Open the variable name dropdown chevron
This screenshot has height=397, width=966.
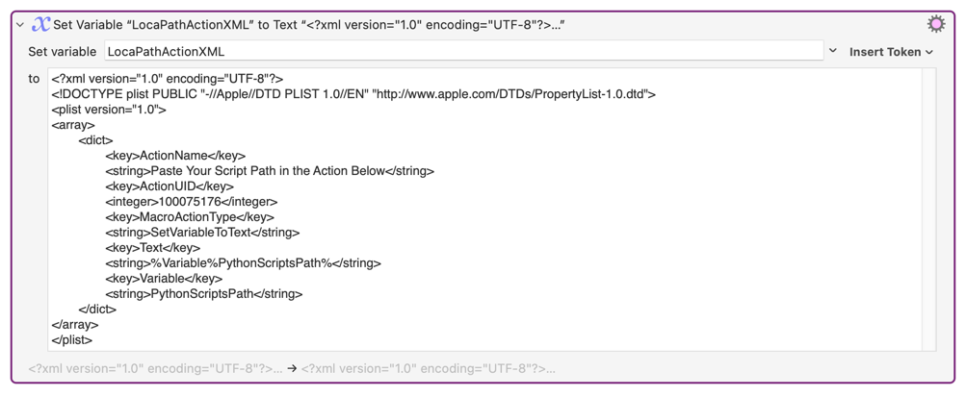[833, 51]
